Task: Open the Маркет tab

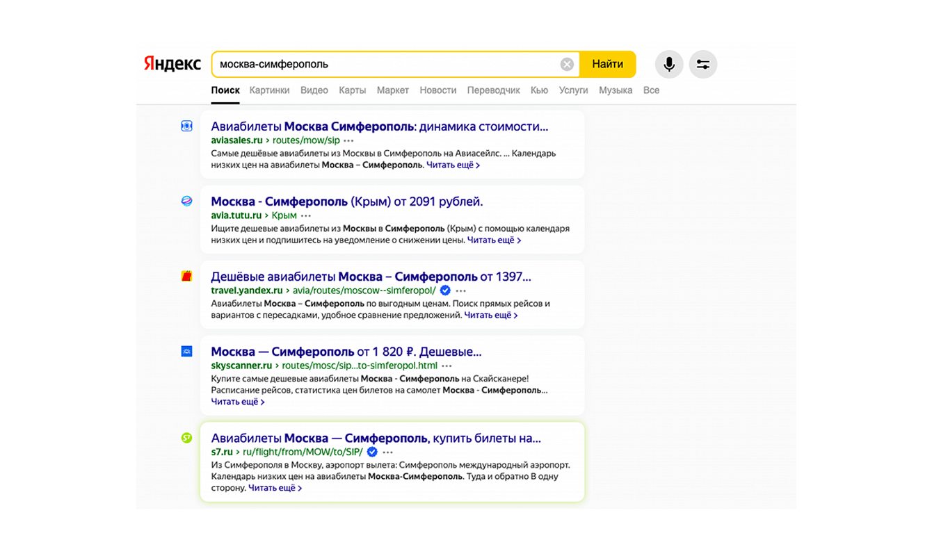Action: (393, 90)
